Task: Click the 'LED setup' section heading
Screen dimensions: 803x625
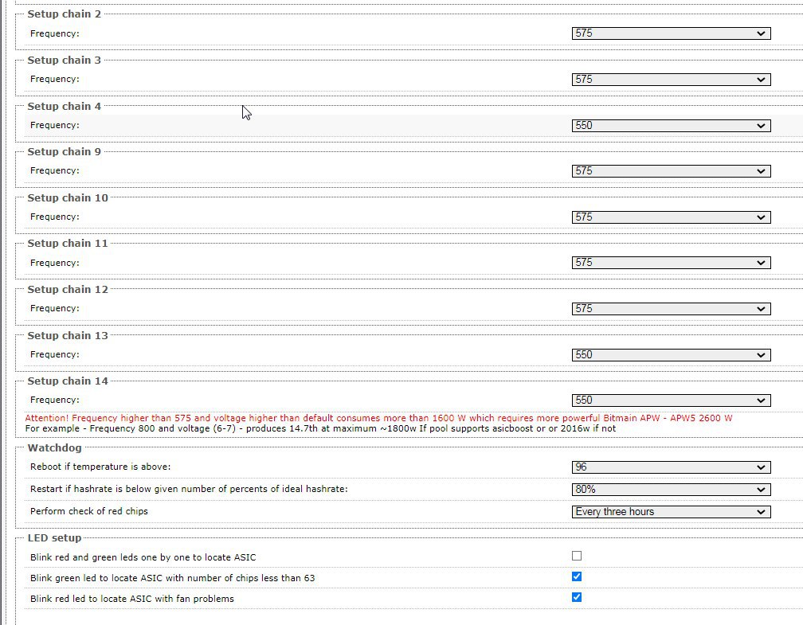Action: pyautogui.click(x=54, y=538)
